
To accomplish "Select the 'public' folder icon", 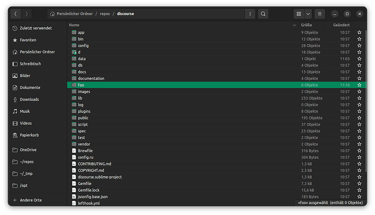I will click(x=74, y=118).
